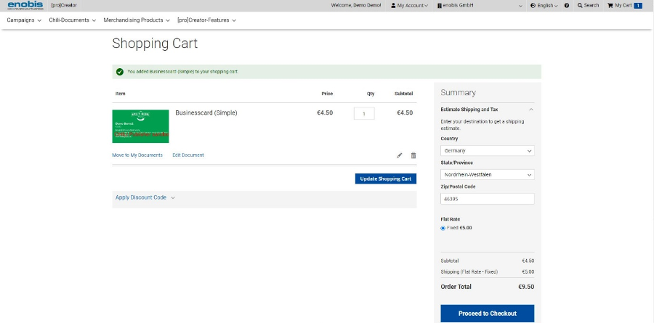Open the help question mark icon

click(567, 5)
